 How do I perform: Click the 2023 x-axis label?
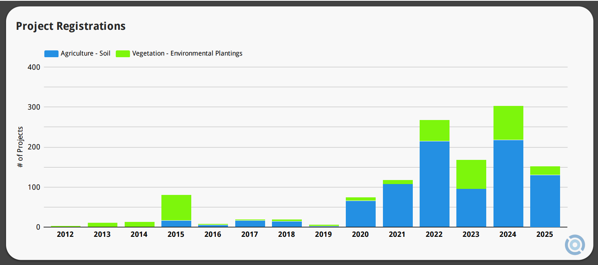(471, 234)
